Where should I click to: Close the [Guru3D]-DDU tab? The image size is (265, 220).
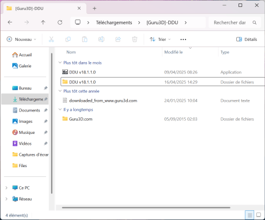click(79, 9)
